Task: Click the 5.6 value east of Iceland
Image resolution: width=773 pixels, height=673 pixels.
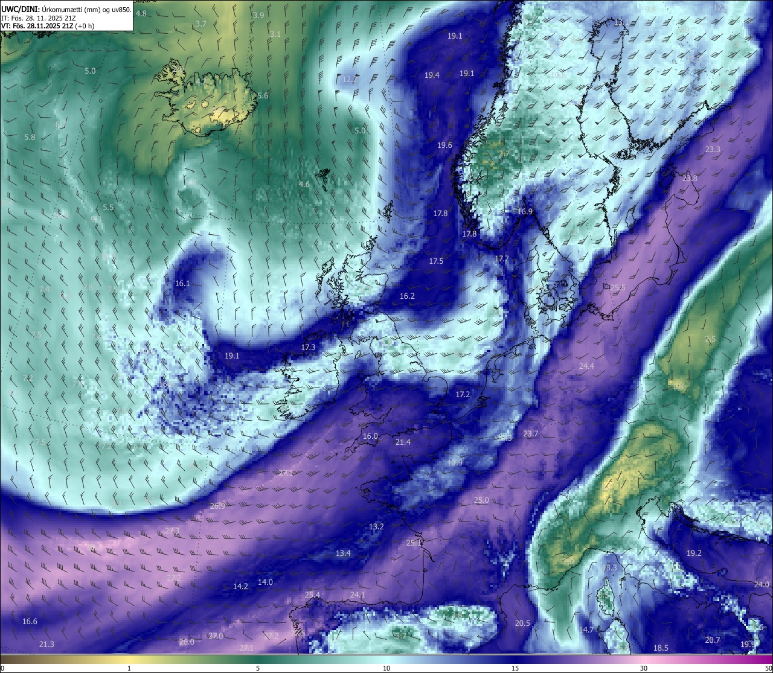Action: [x=263, y=96]
